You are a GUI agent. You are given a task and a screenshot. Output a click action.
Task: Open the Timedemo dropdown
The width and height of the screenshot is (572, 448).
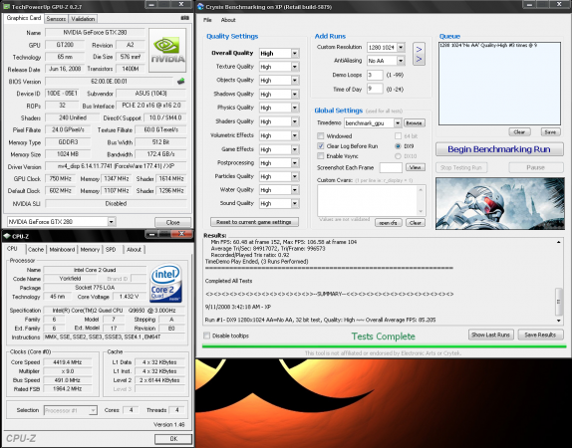[398, 122]
